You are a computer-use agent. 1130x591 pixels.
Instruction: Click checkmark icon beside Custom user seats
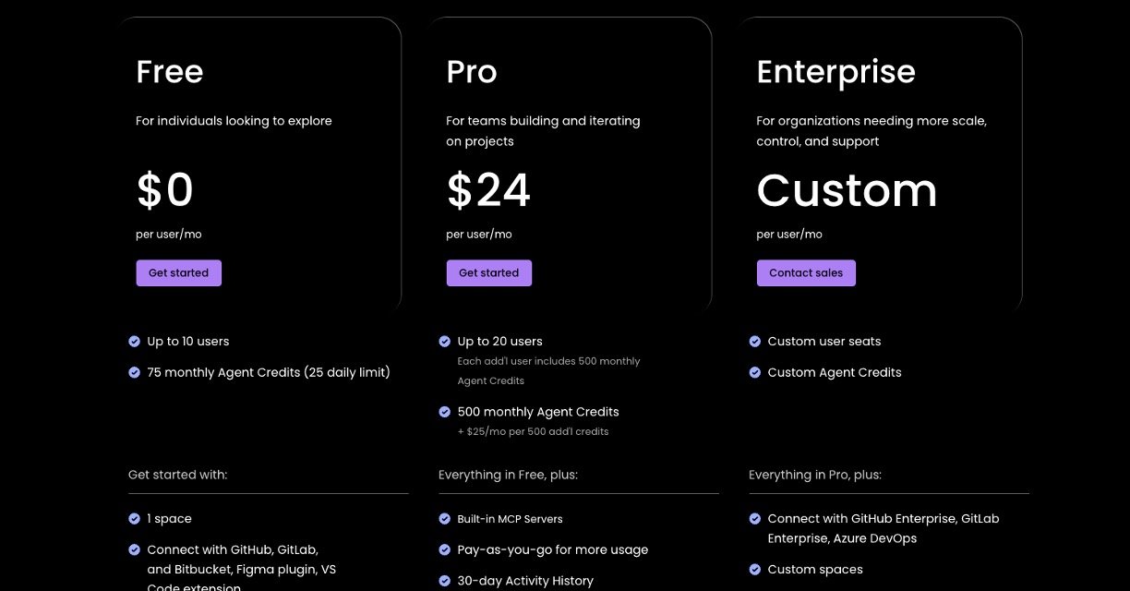755,342
